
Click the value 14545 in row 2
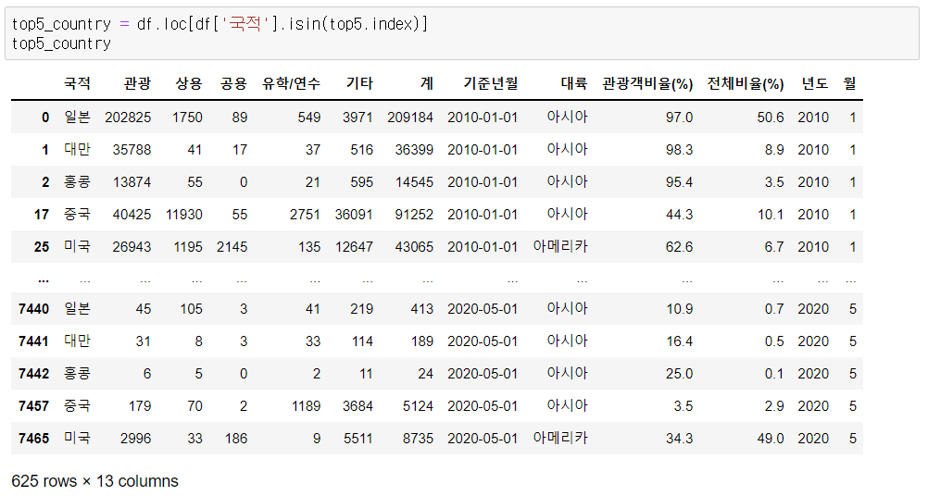414,182
